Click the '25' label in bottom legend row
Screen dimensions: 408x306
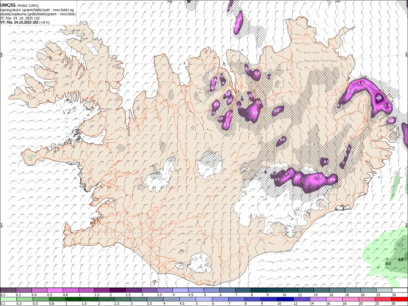[x=377, y=303]
